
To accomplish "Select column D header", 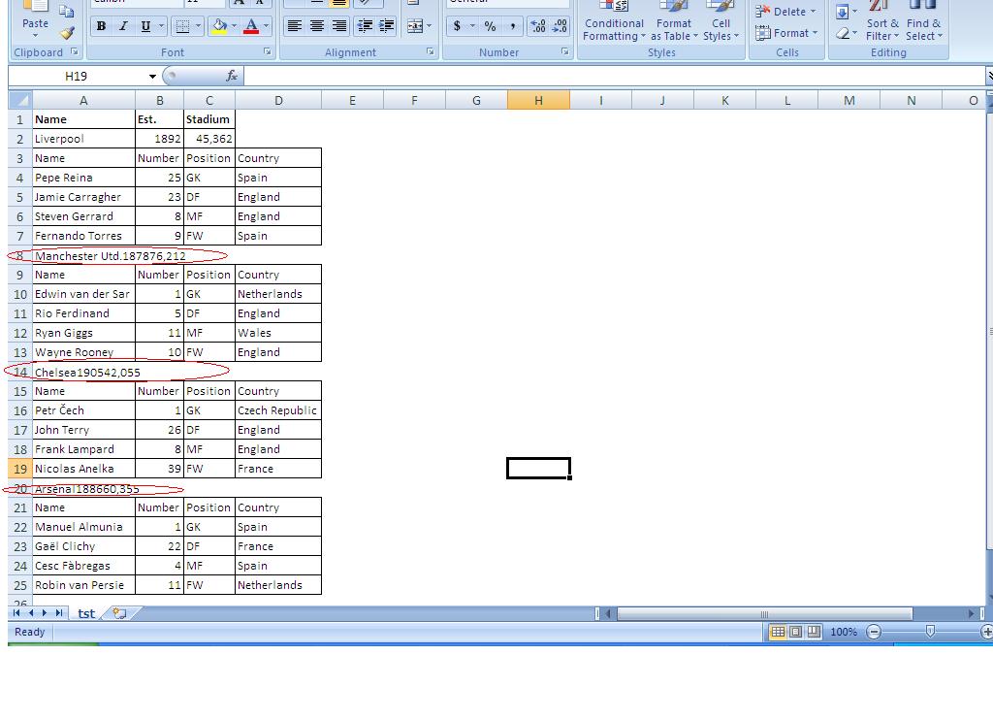I will [278, 100].
